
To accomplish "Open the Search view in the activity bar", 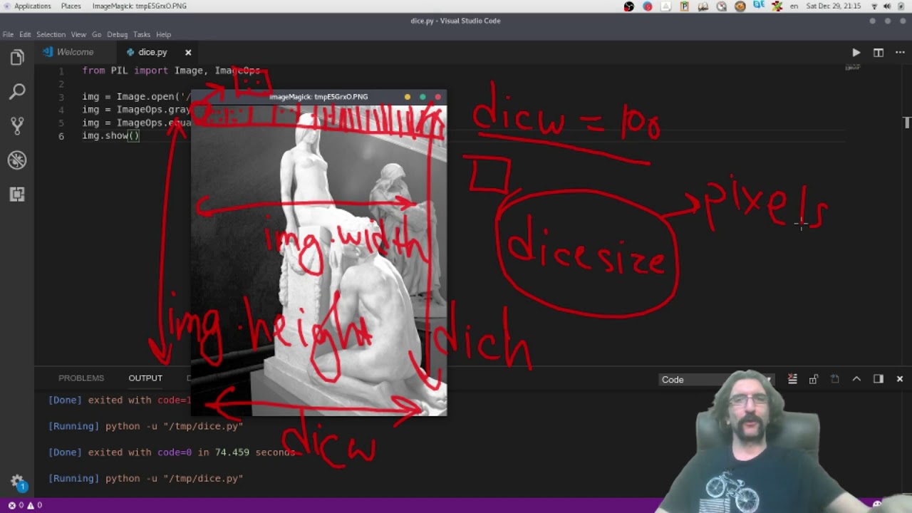I will tap(17, 91).
